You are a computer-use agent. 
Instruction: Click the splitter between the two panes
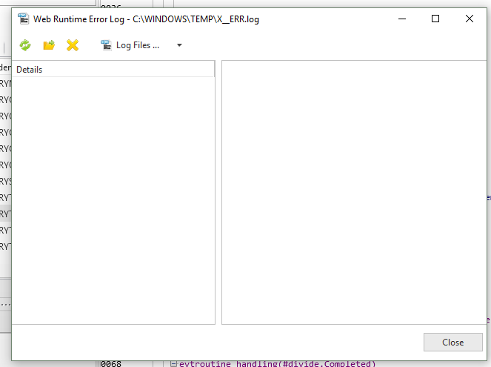218,193
